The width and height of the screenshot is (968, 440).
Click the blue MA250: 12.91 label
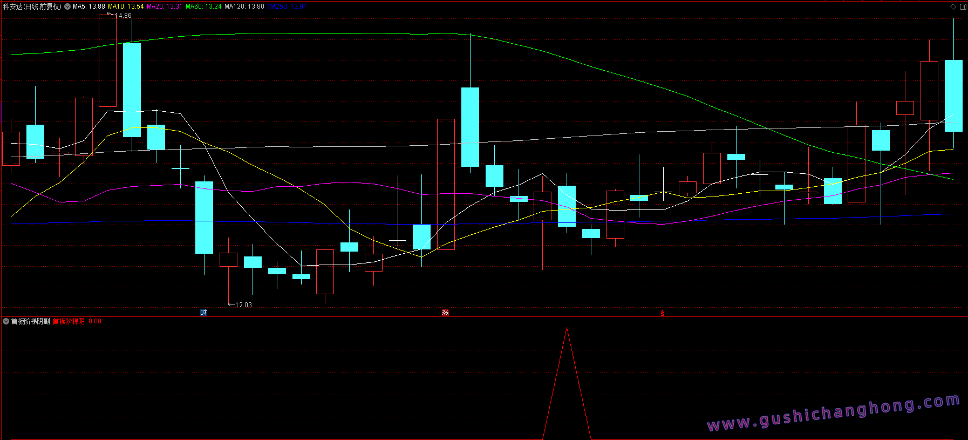pos(287,6)
